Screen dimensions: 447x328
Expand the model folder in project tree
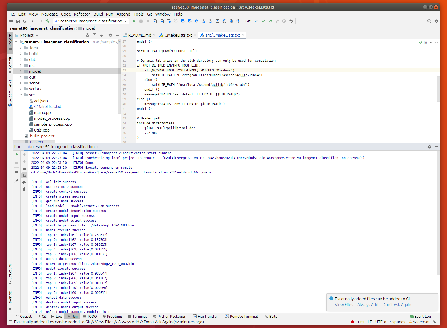coord(21,71)
